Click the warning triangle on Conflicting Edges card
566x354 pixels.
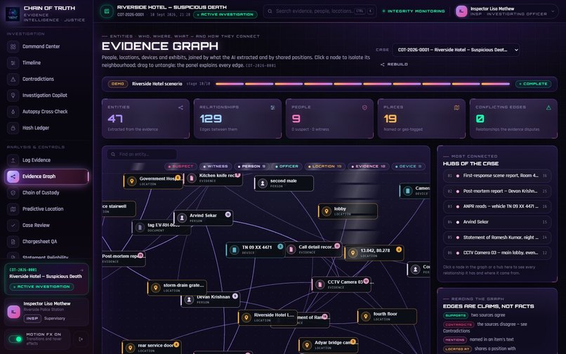coord(548,107)
